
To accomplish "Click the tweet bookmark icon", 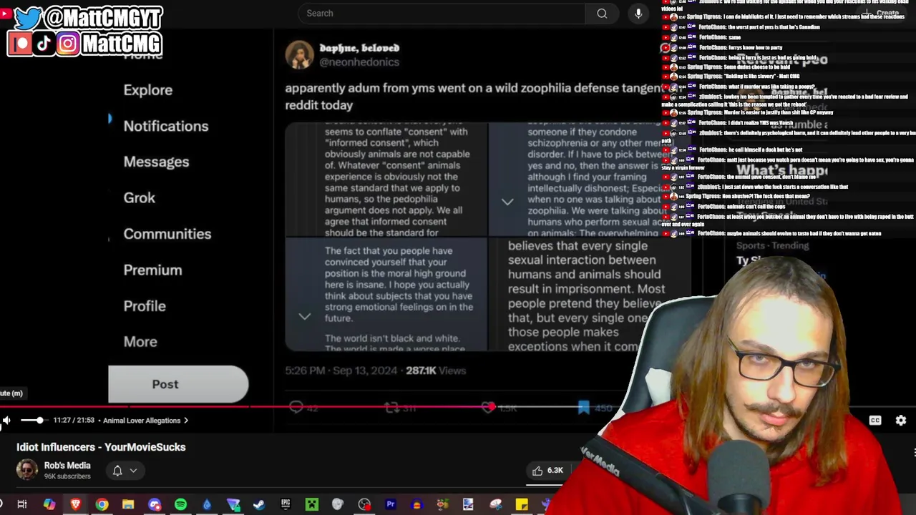I will [584, 408].
